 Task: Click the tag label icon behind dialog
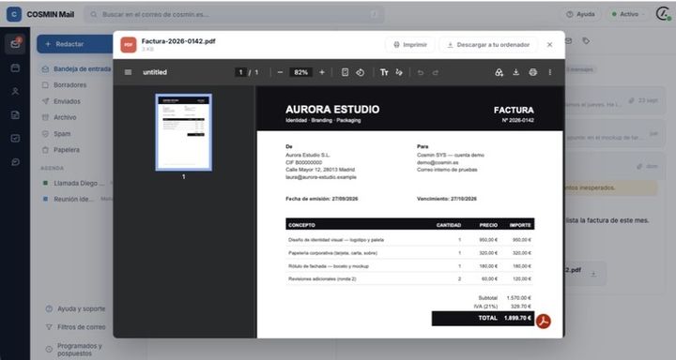point(586,41)
